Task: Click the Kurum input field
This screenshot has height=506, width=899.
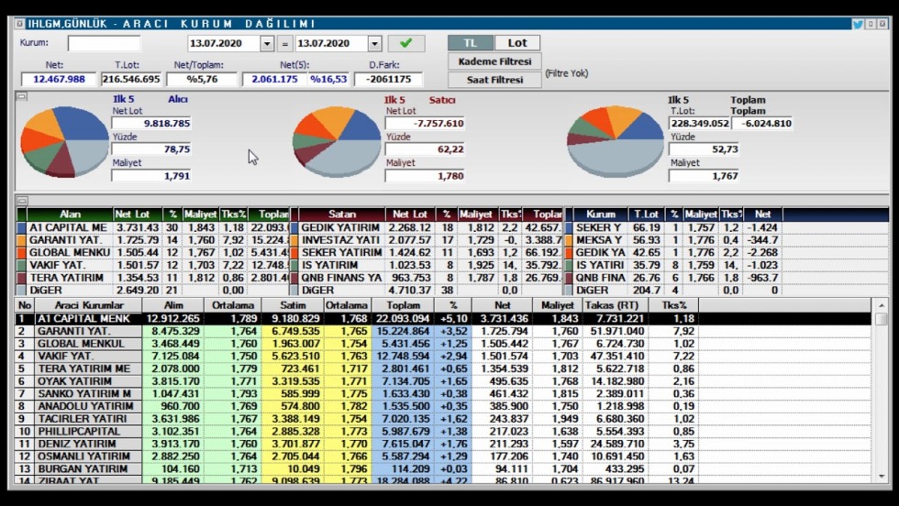Action: click(104, 43)
